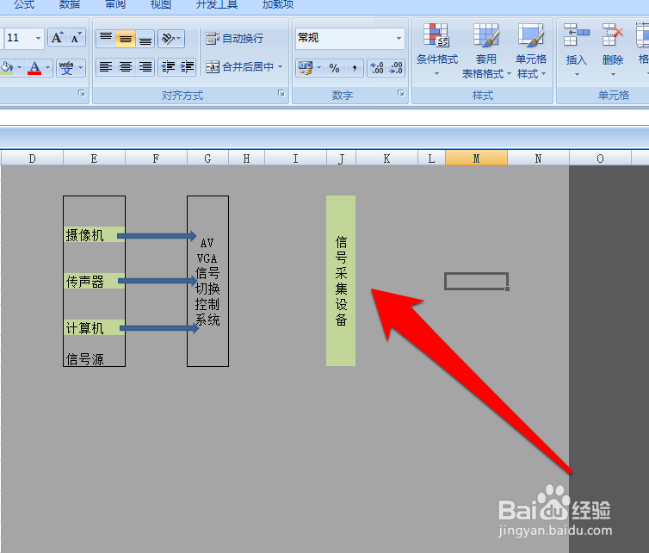Select the arrow shape from 传声器
This screenshot has width=649, height=553.
pyautogui.click(x=158, y=281)
